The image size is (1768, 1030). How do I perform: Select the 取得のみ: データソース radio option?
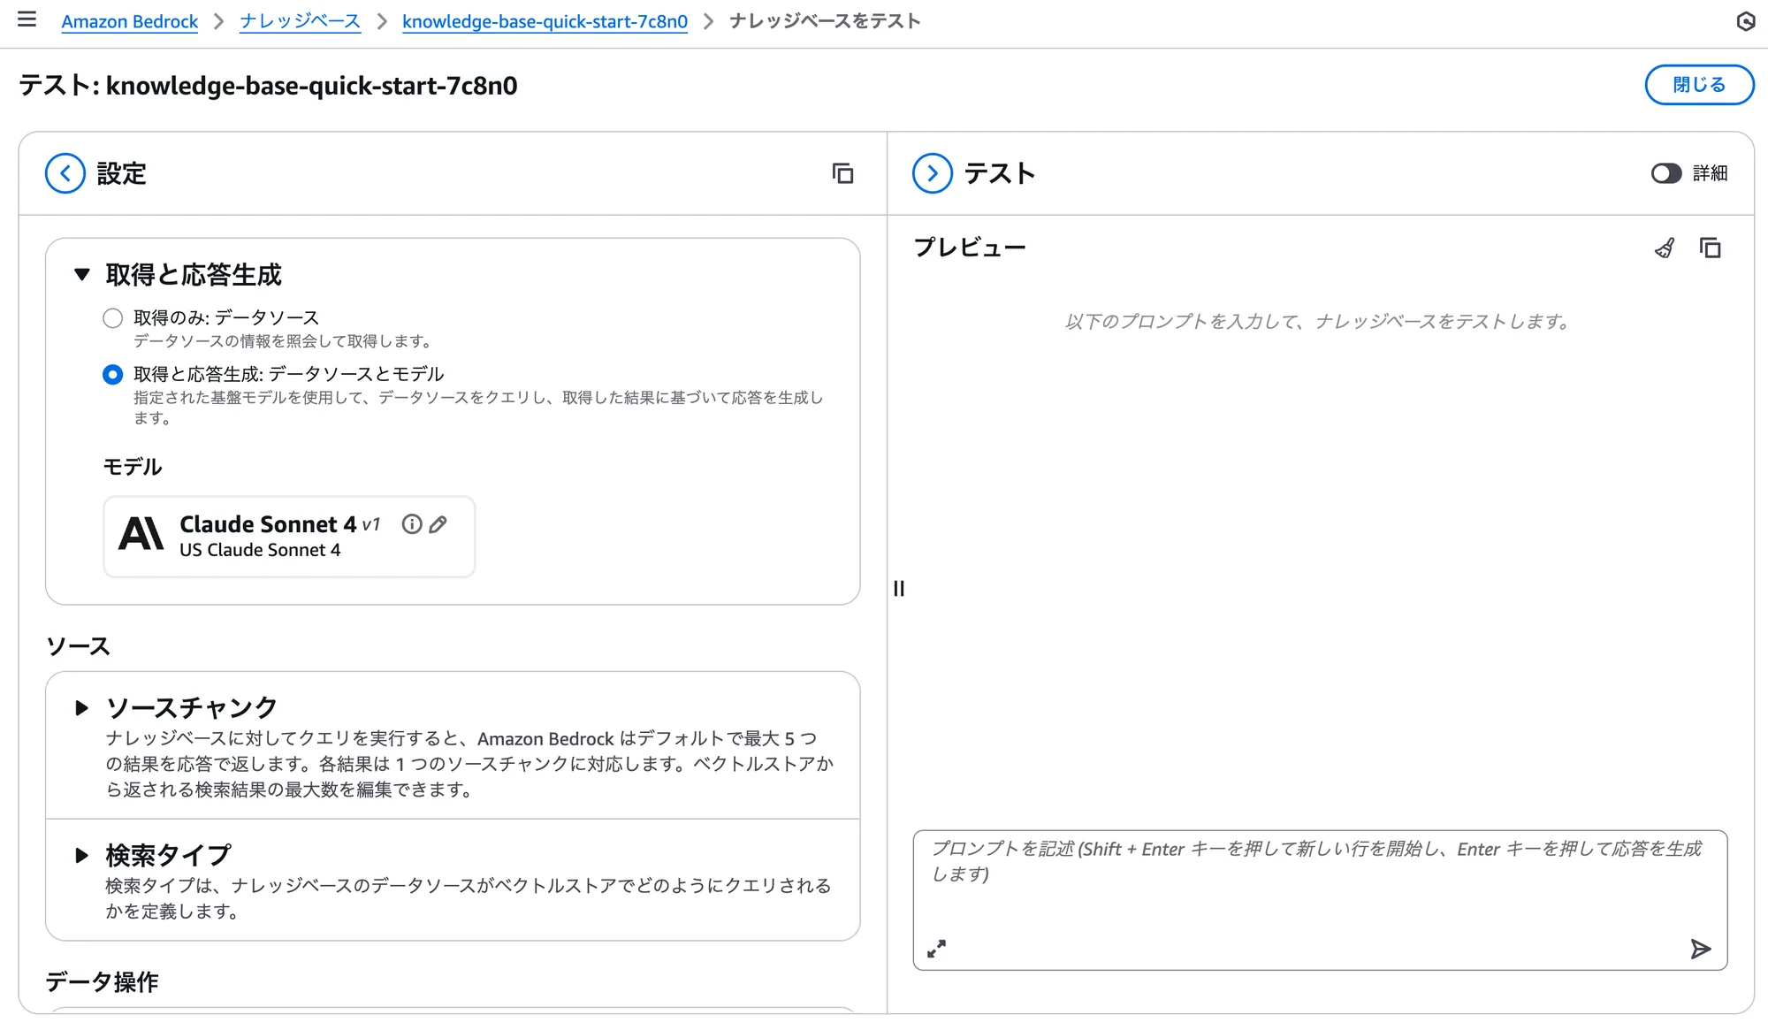point(112,317)
